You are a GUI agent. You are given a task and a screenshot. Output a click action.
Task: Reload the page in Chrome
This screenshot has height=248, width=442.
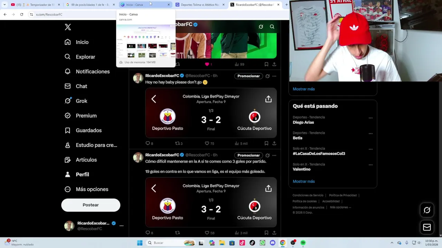tap(21, 14)
